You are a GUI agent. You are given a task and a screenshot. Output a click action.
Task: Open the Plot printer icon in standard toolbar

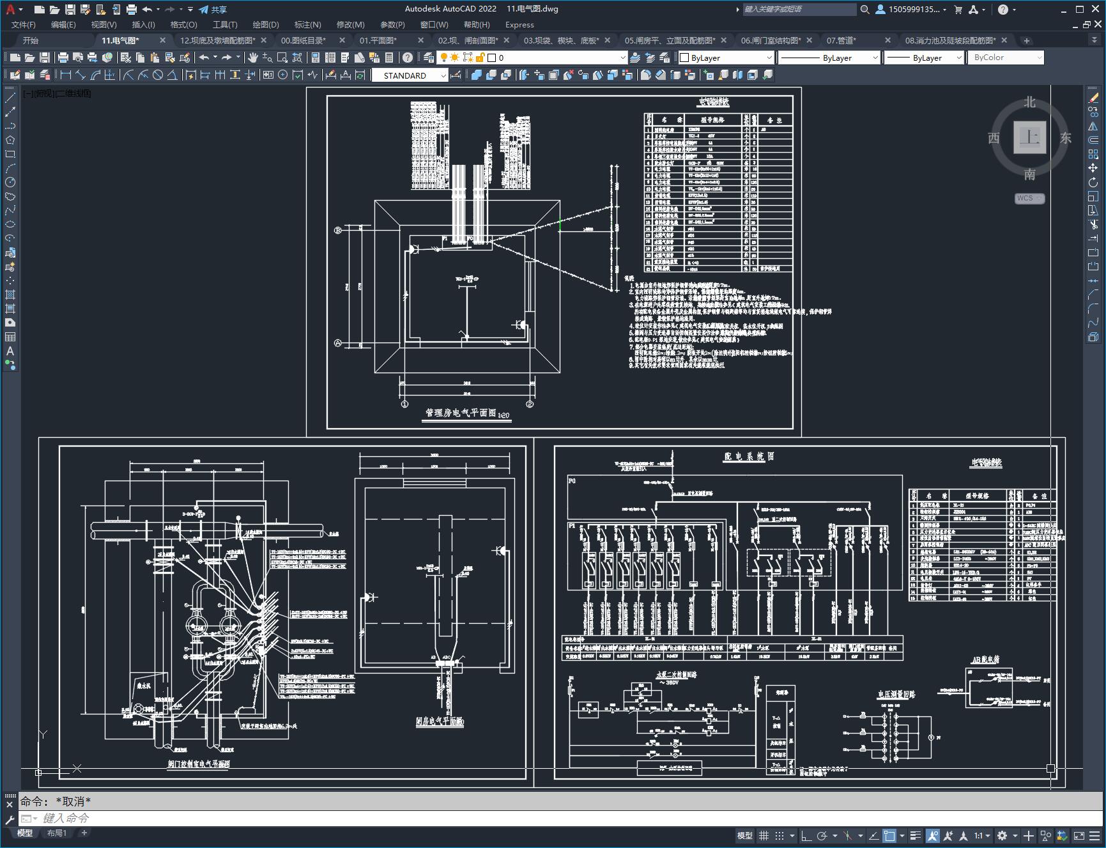click(x=63, y=58)
